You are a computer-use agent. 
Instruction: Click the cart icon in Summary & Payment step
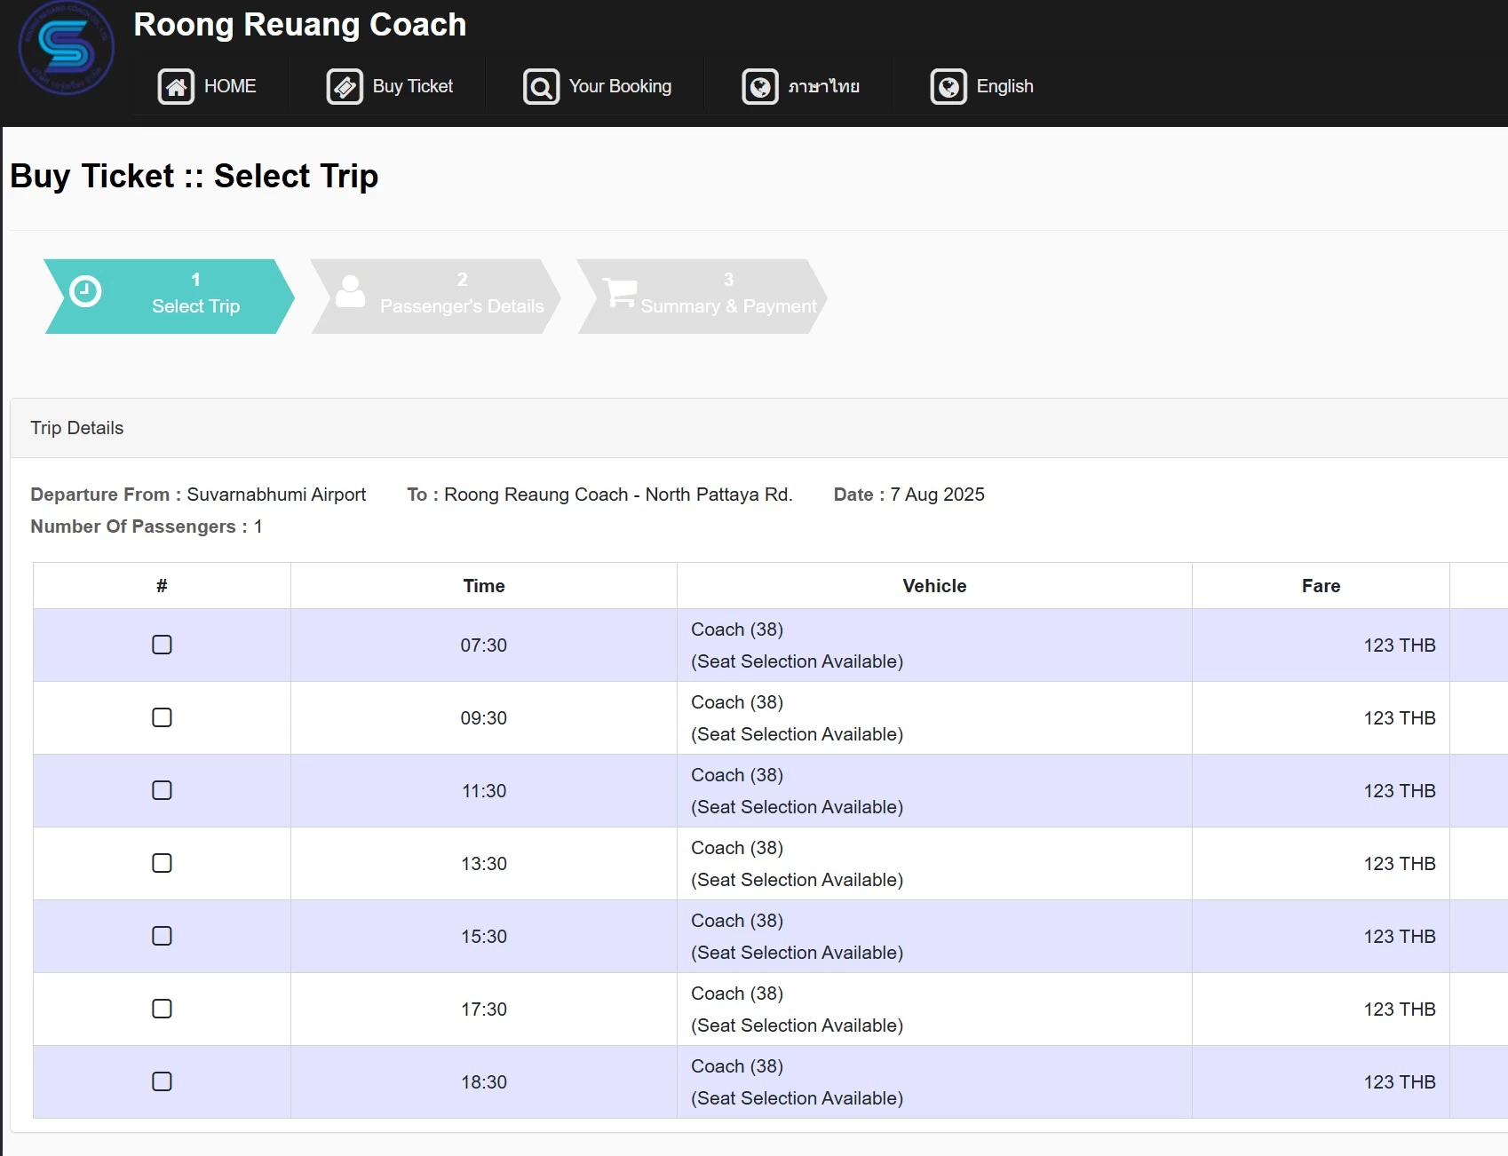pyautogui.click(x=619, y=292)
